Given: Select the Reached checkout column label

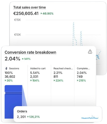Looking at the screenshot, I should [63, 68].
